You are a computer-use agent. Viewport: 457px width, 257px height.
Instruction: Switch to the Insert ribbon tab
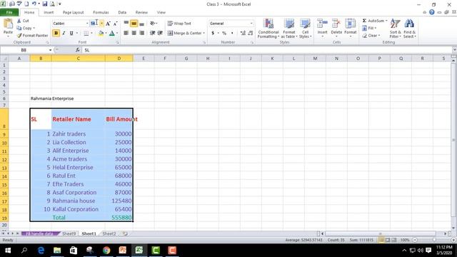(49, 13)
